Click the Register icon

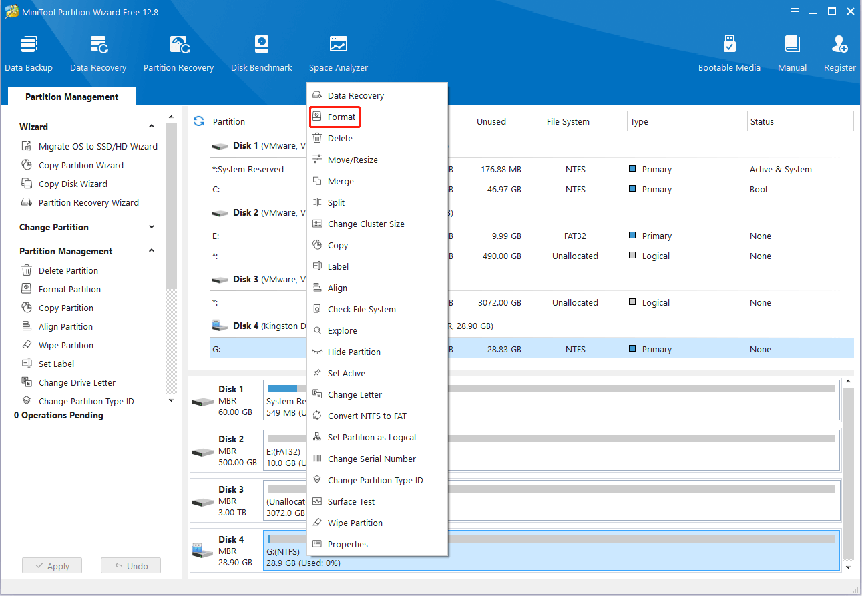pos(839,53)
